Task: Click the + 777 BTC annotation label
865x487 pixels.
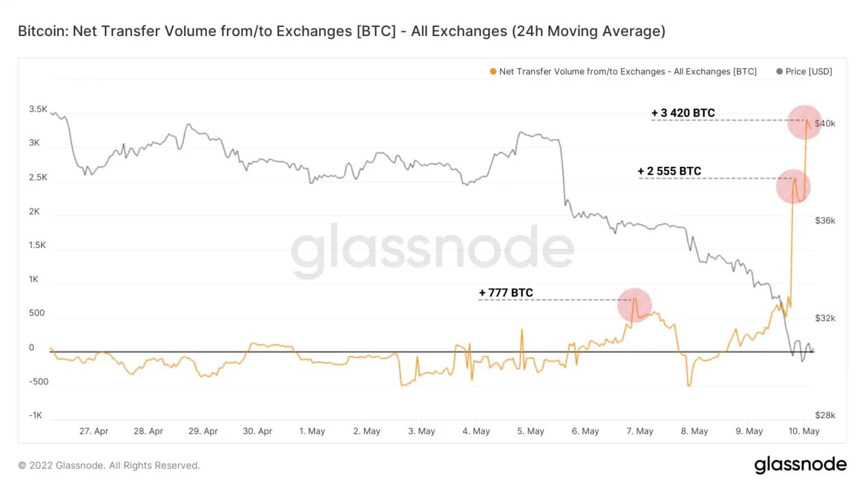Action: tap(506, 293)
